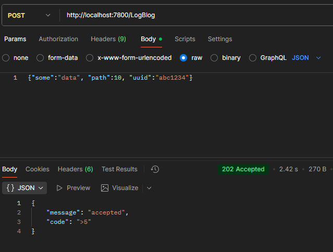
Task: Click the "uuid" key in request body
Action: point(140,78)
